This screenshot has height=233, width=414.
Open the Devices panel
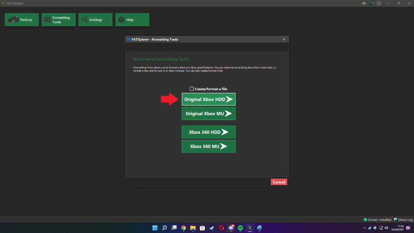[22, 20]
